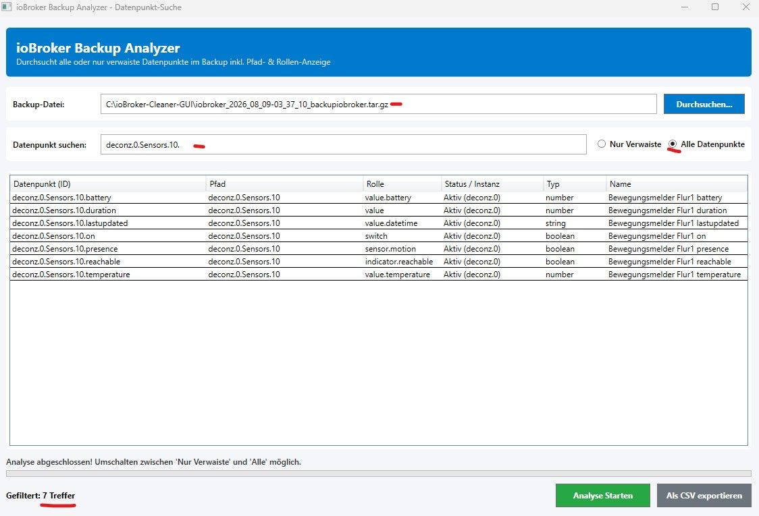Sort by the 'Datenpunkt (ID)' column header

click(x=108, y=183)
